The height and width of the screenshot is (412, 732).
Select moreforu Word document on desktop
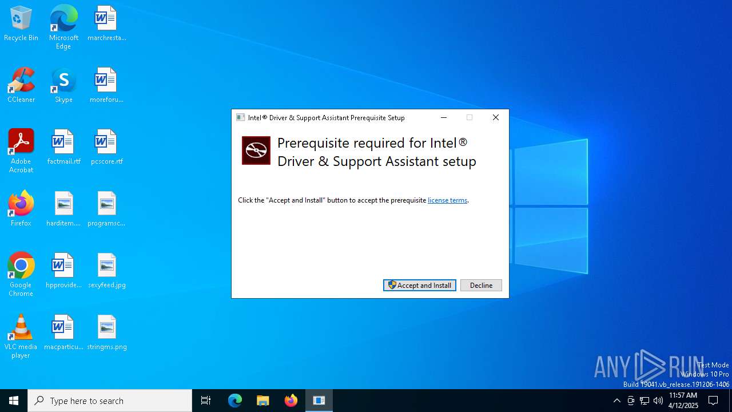(107, 85)
